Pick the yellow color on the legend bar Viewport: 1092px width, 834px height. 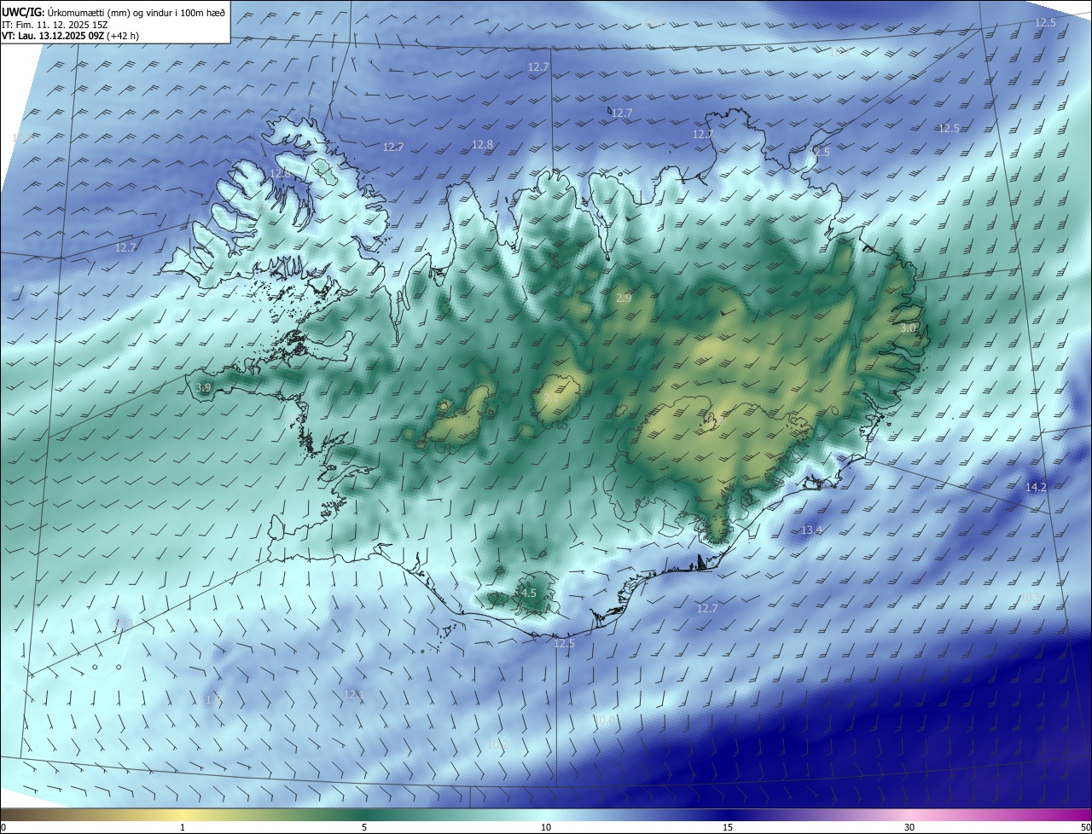point(183,815)
